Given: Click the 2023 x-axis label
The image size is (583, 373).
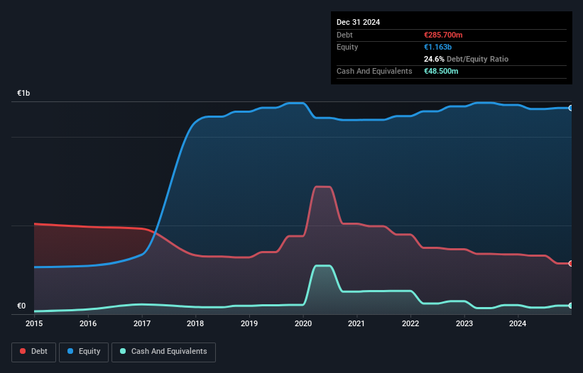Looking at the screenshot, I should 464,323.
